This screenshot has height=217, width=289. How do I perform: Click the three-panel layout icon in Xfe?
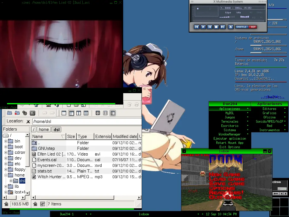86,113
